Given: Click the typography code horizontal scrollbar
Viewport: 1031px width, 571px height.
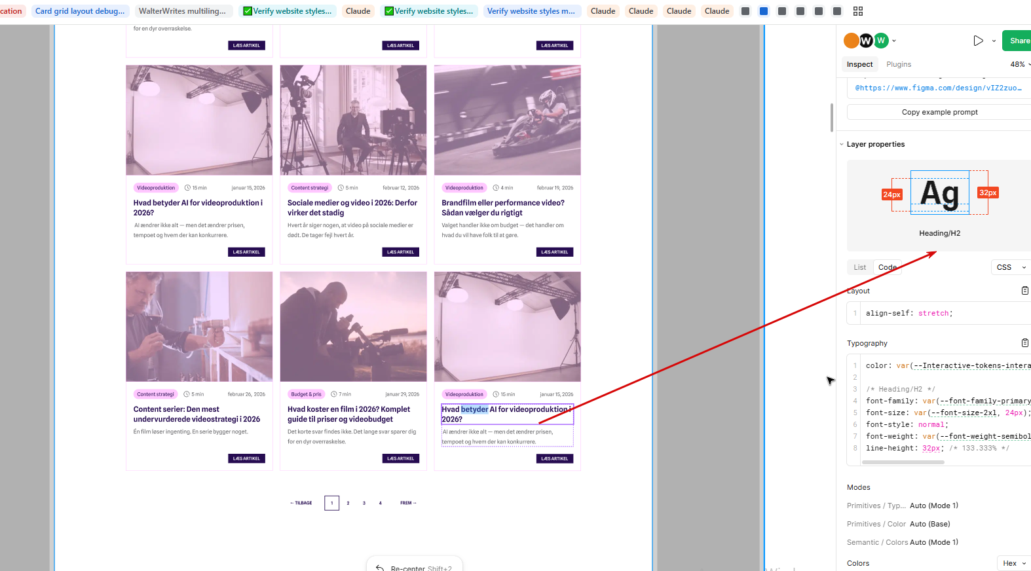Looking at the screenshot, I should pos(903,462).
